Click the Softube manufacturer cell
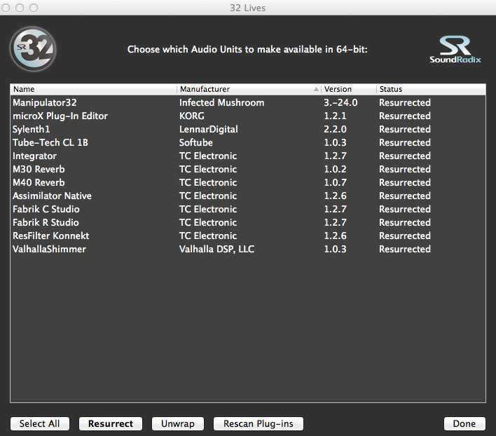 pos(195,142)
